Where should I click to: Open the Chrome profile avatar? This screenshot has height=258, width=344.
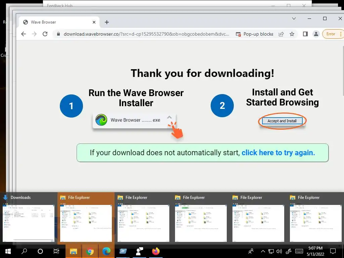point(316,34)
